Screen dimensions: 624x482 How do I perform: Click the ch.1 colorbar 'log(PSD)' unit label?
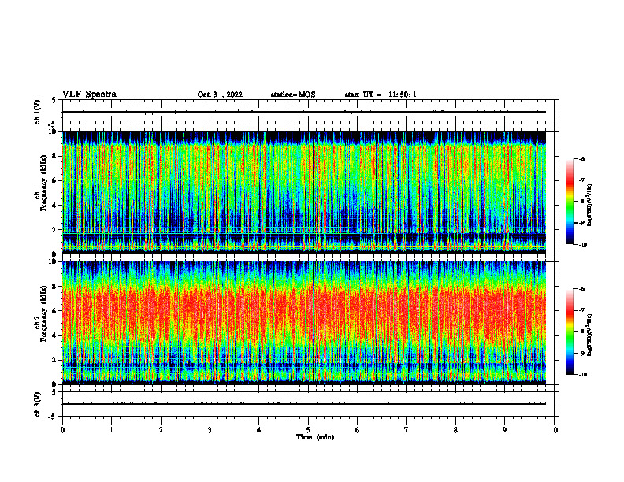coord(590,206)
